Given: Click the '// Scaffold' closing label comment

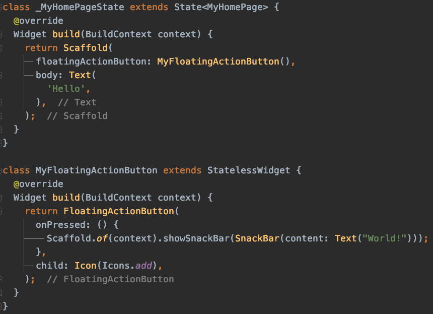Looking at the screenshot, I should click(x=77, y=116).
